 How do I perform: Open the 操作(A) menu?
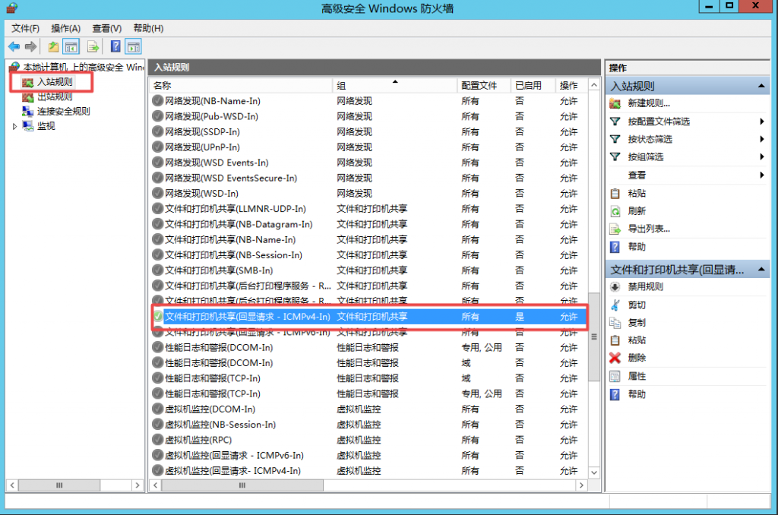pyautogui.click(x=66, y=28)
